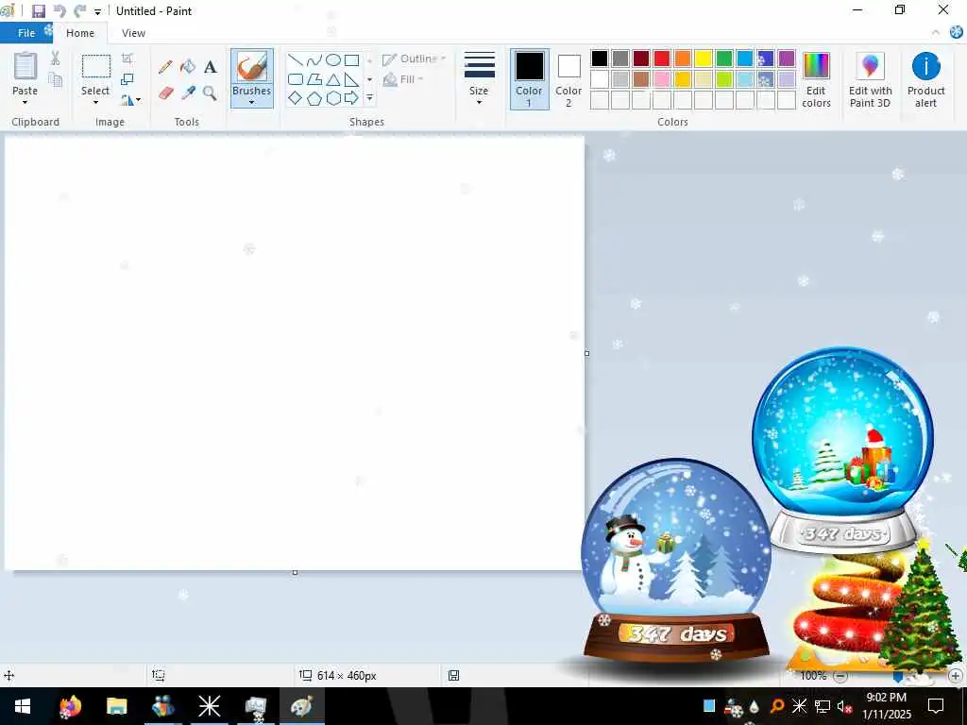Select the Text tool
The width and height of the screenshot is (967, 725).
point(211,67)
